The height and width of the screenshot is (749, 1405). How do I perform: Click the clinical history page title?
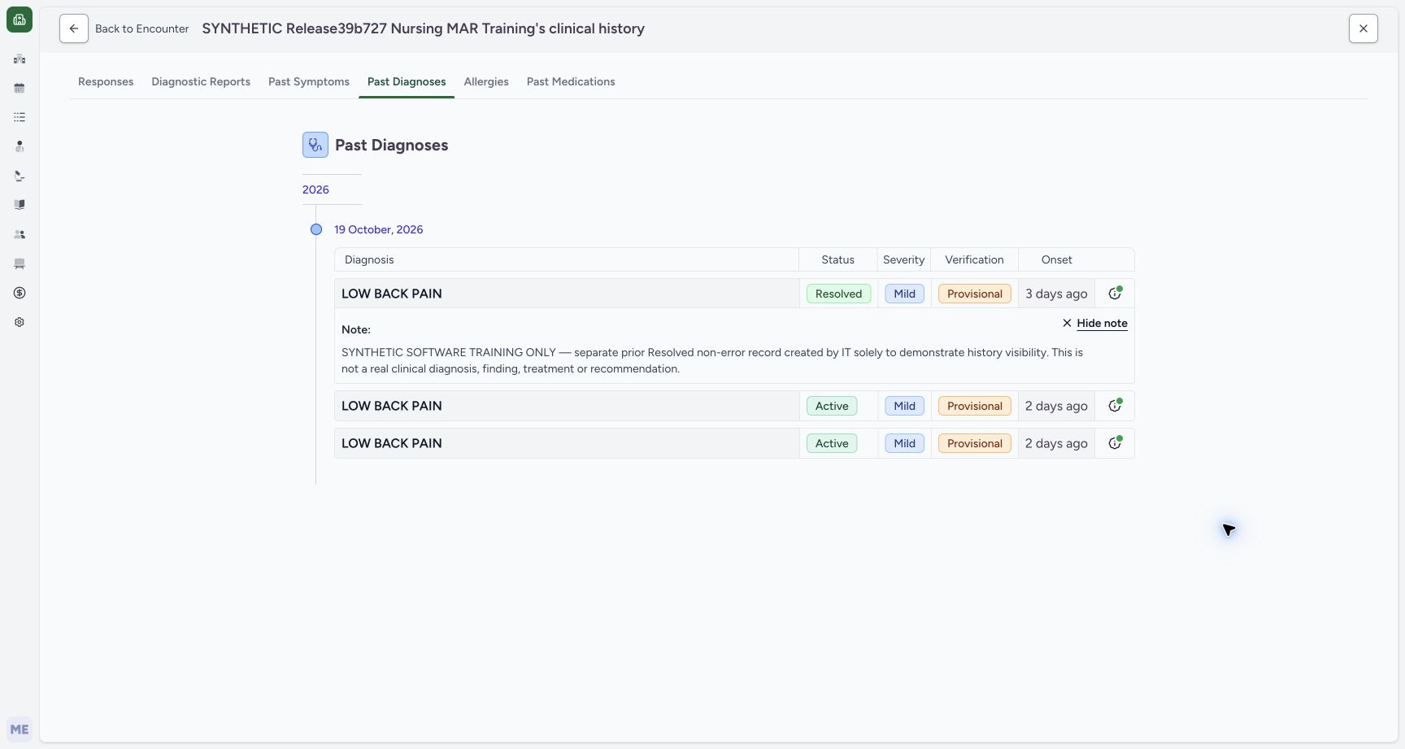click(424, 28)
